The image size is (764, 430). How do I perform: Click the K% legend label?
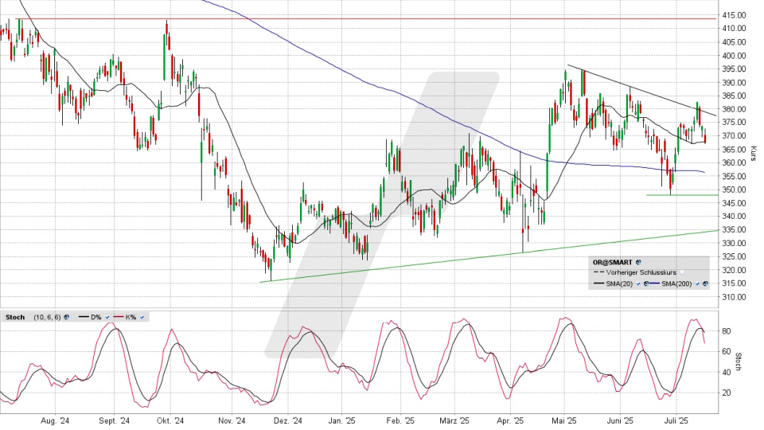tap(131, 318)
